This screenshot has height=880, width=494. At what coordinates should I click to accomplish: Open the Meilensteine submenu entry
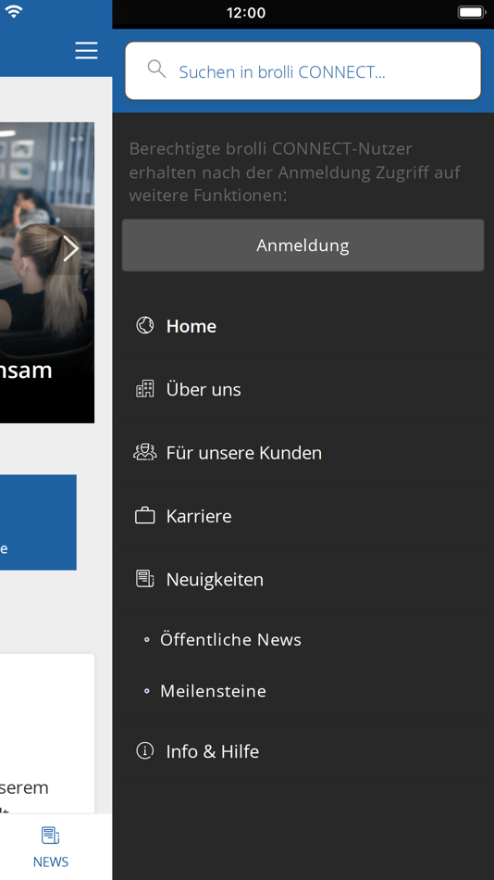click(213, 691)
